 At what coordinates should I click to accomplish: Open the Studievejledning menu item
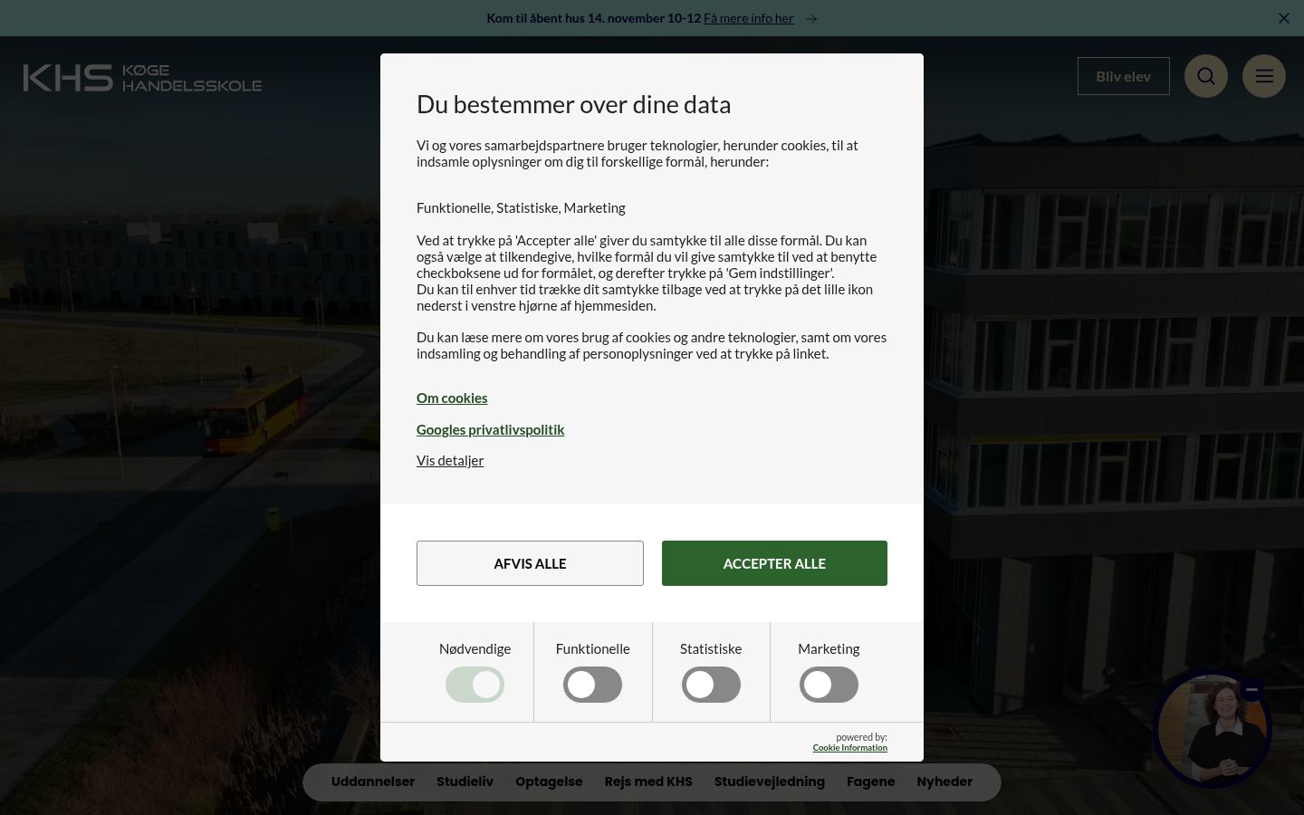[x=770, y=781]
